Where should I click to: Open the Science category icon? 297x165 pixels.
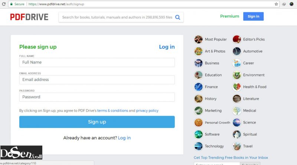pyautogui.click(x=237, y=123)
